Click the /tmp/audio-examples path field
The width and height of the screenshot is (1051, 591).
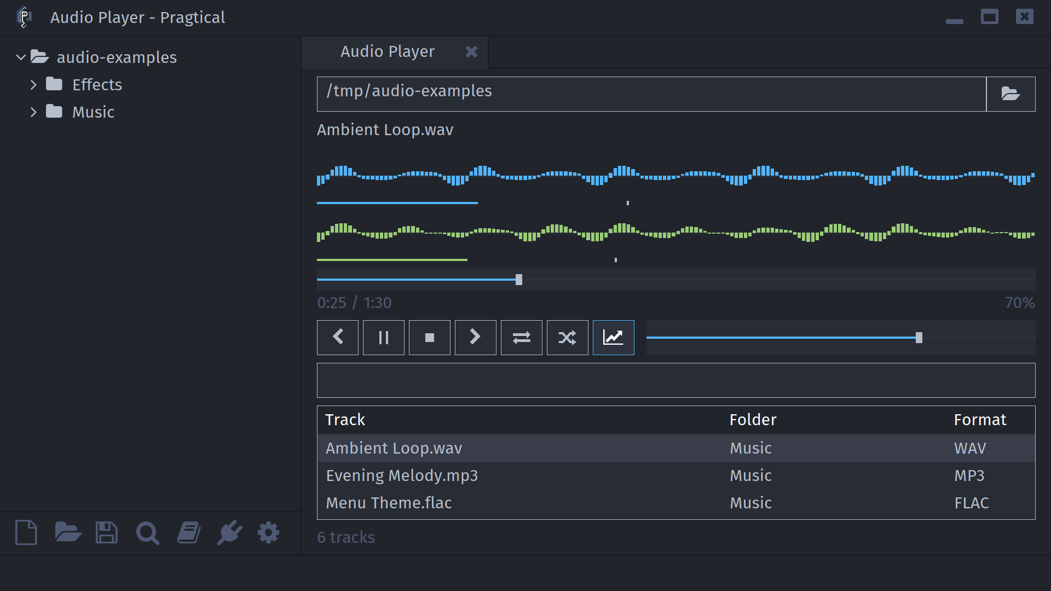[651, 94]
